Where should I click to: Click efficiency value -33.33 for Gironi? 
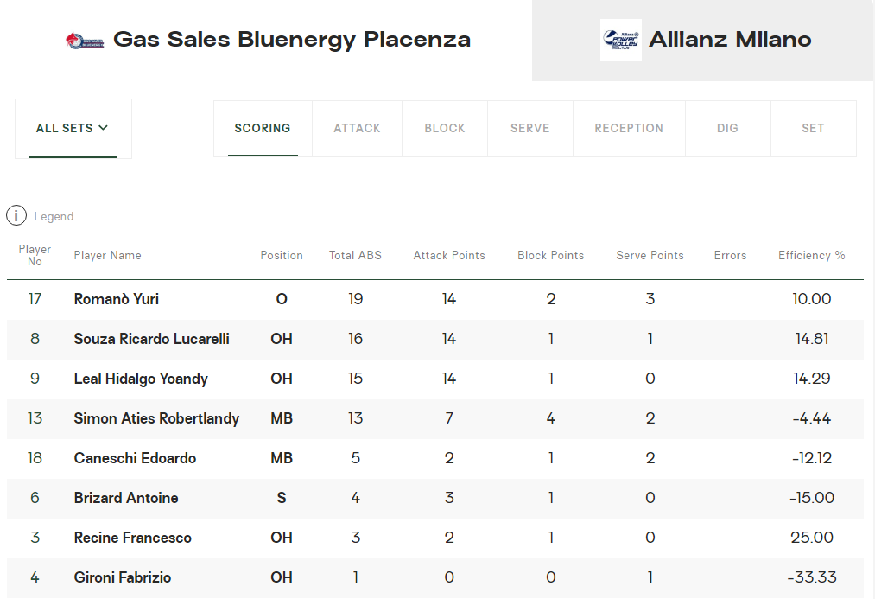[812, 577]
